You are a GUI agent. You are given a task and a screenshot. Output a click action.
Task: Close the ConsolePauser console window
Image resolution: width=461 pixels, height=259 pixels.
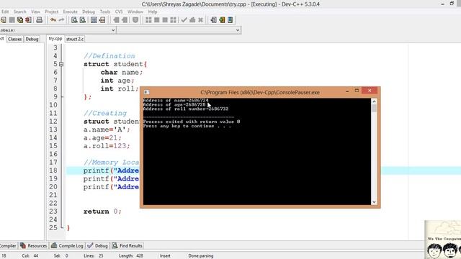(x=370, y=91)
